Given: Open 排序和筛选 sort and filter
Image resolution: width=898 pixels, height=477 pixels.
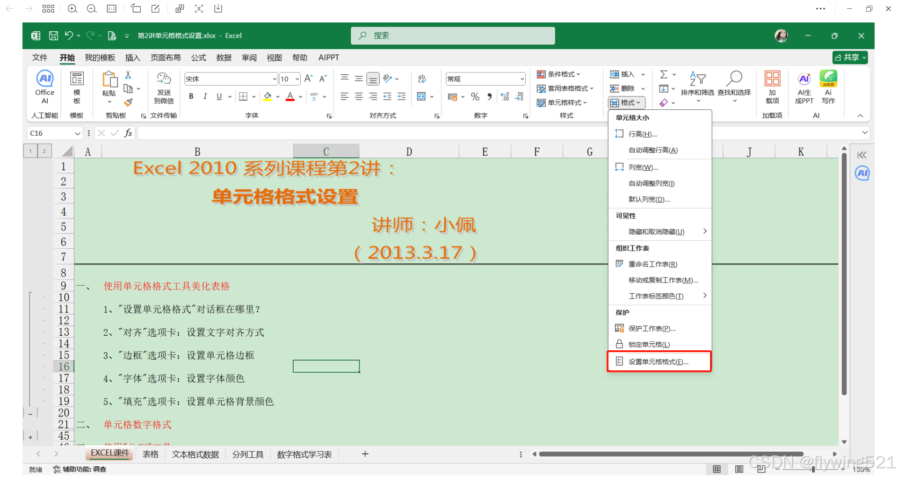Looking at the screenshot, I should coord(697,87).
